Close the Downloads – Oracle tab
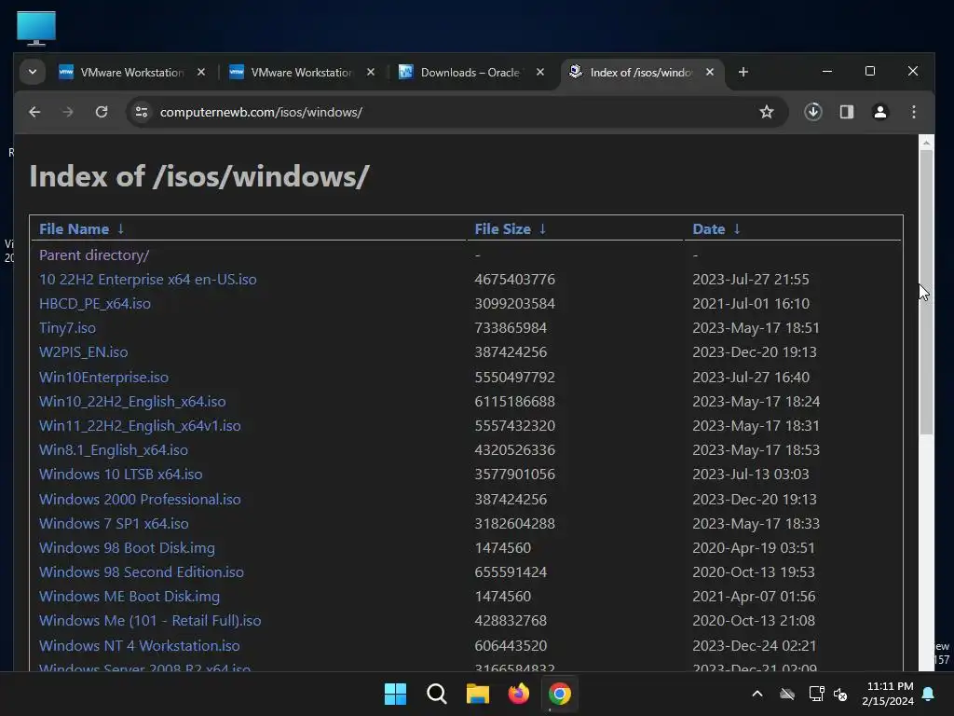Image resolution: width=954 pixels, height=716 pixels. click(x=540, y=72)
